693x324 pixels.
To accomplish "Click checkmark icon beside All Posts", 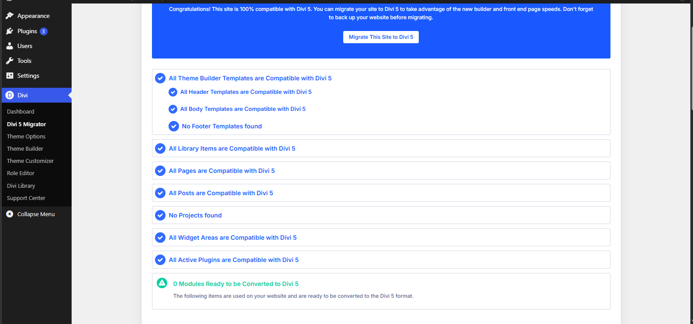I will pos(160,193).
